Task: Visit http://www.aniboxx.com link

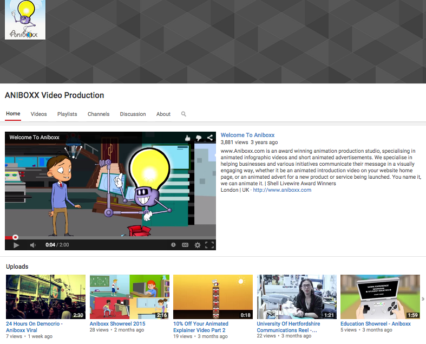Action: [x=282, y=190]
